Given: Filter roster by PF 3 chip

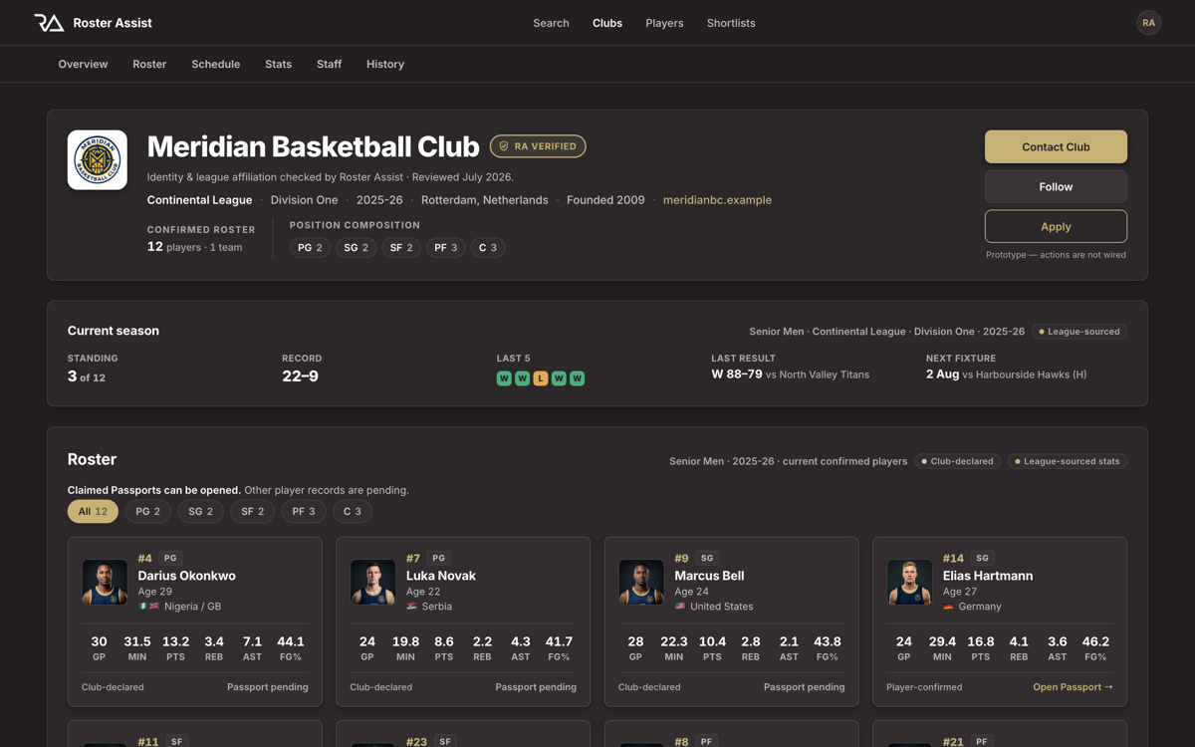Looking at the screenshot, I should pos(305,511).
